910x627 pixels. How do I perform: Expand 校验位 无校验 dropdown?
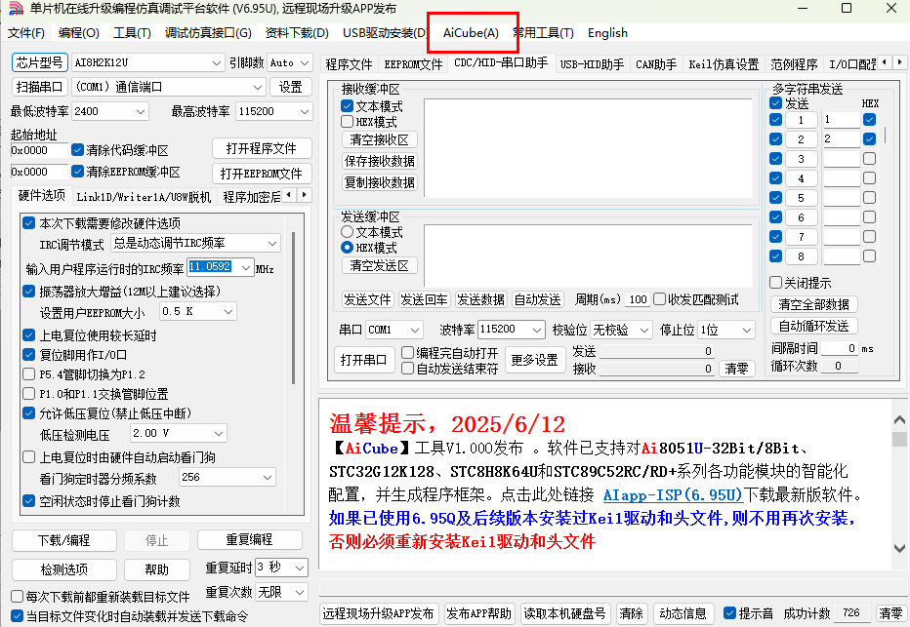coord(621,330)
